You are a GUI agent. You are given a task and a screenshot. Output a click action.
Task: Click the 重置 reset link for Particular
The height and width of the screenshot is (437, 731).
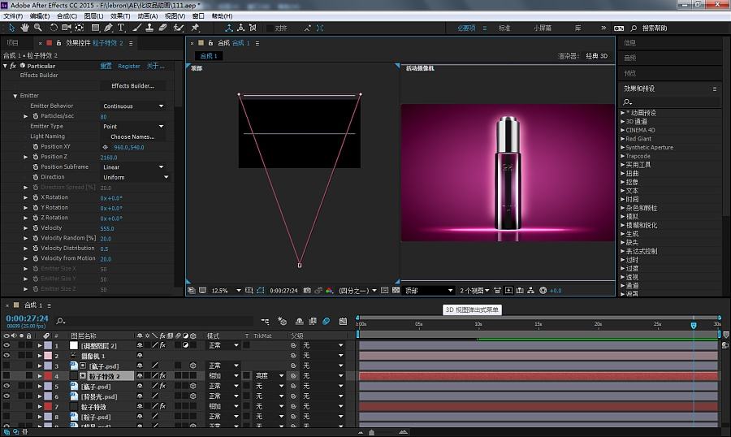[x=106, y=66]
